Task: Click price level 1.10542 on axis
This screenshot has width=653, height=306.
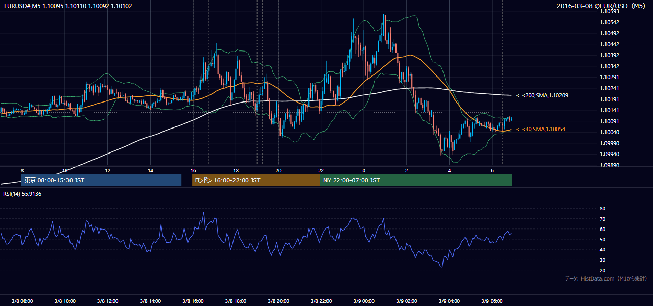Action: [610, 22]
